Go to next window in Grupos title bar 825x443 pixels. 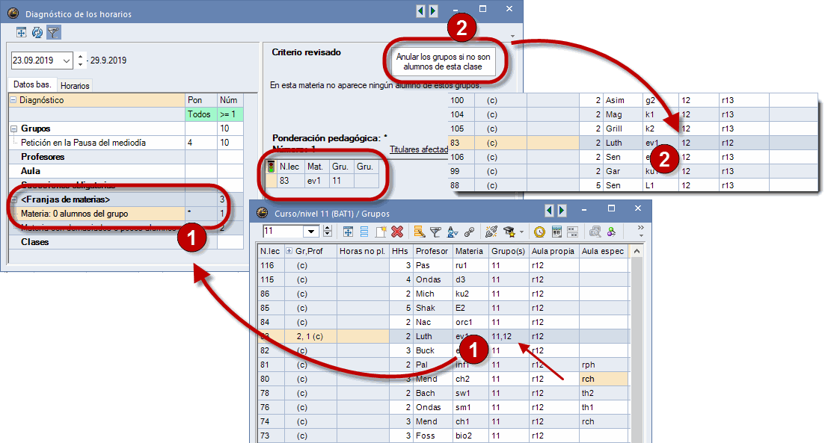562,210
